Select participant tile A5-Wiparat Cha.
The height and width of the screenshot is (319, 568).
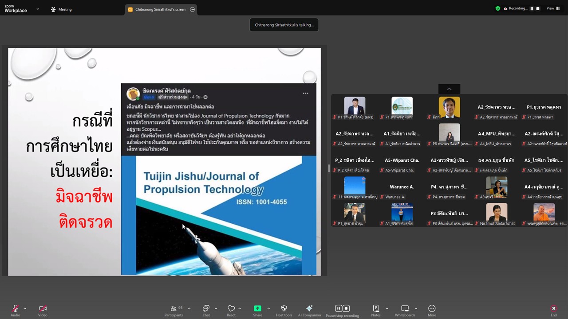coord(402,161)
